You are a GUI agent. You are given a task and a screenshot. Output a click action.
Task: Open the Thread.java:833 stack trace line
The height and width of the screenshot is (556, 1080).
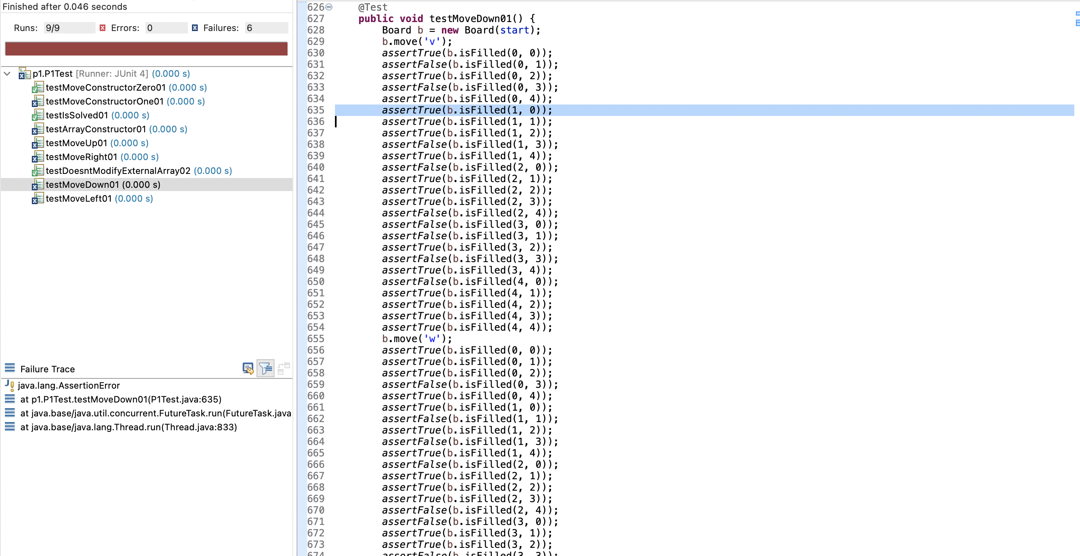pyautogui.click(x=128, y=427)
